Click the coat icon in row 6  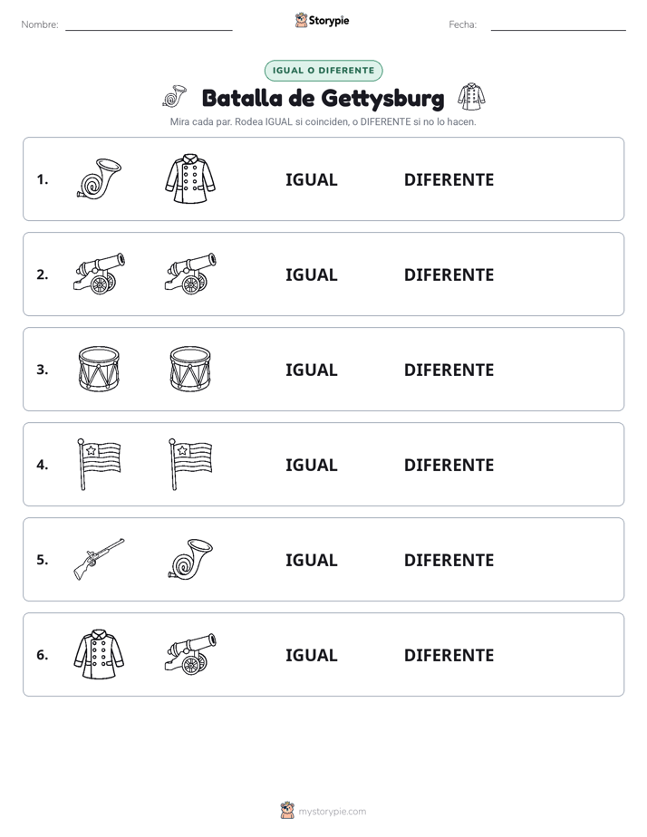point(100,654)
